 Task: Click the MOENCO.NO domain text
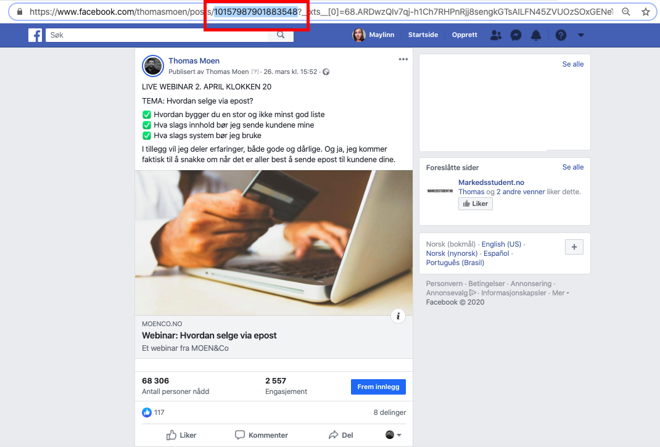click(162, 324)
